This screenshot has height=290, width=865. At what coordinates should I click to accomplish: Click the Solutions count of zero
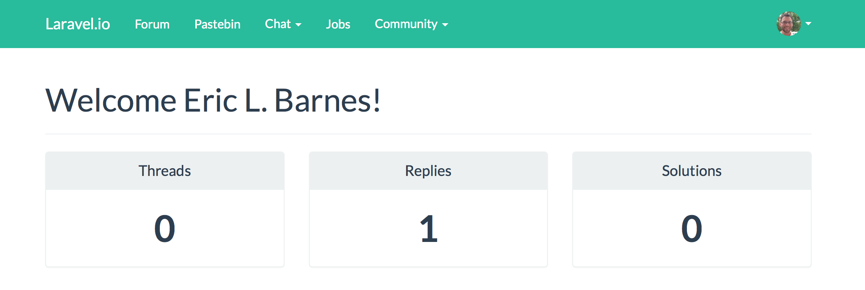tap(692, 228)
